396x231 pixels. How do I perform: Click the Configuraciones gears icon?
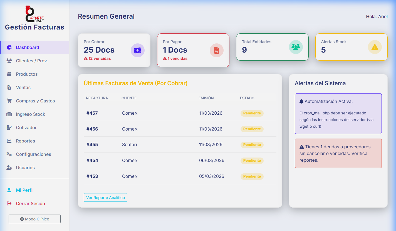[x=9, y=154]
